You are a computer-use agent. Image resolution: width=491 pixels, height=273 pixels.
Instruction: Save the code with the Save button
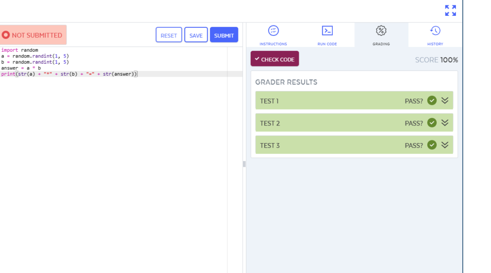(196, 35)
